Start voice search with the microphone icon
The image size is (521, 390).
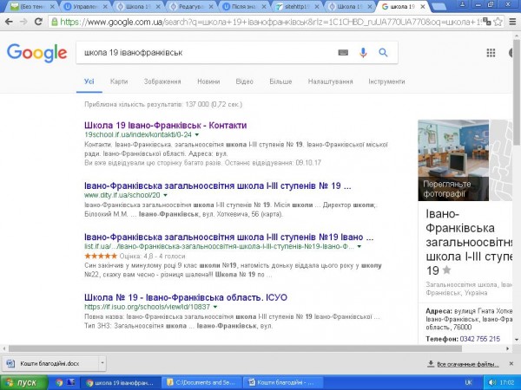click(363, 52)
